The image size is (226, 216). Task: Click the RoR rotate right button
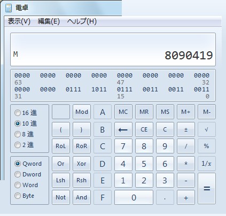[x=82, y=146]
